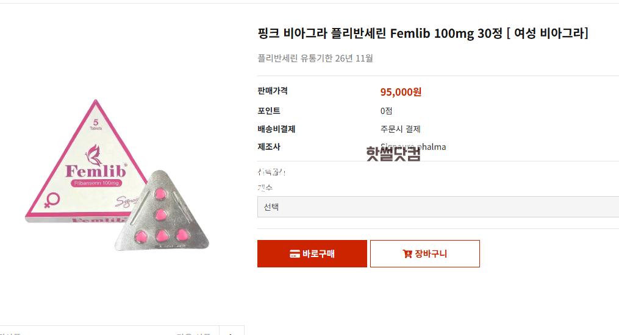Click the 개수 option label

(x=265, y=188)
